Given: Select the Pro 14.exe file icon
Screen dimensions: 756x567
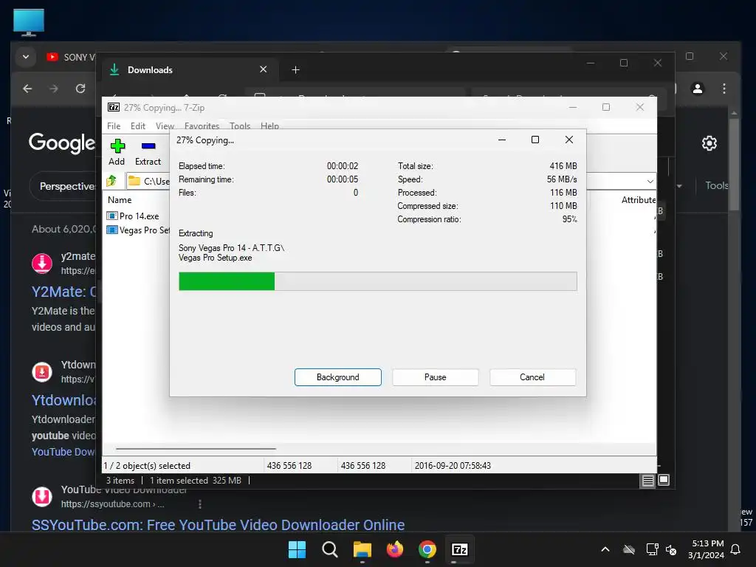Looking at the screenshot, I should tap(112, 216).
